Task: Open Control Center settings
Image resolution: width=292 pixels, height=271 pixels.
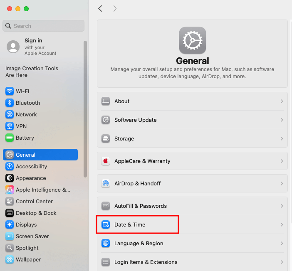Action: click(x=34, y=202)
